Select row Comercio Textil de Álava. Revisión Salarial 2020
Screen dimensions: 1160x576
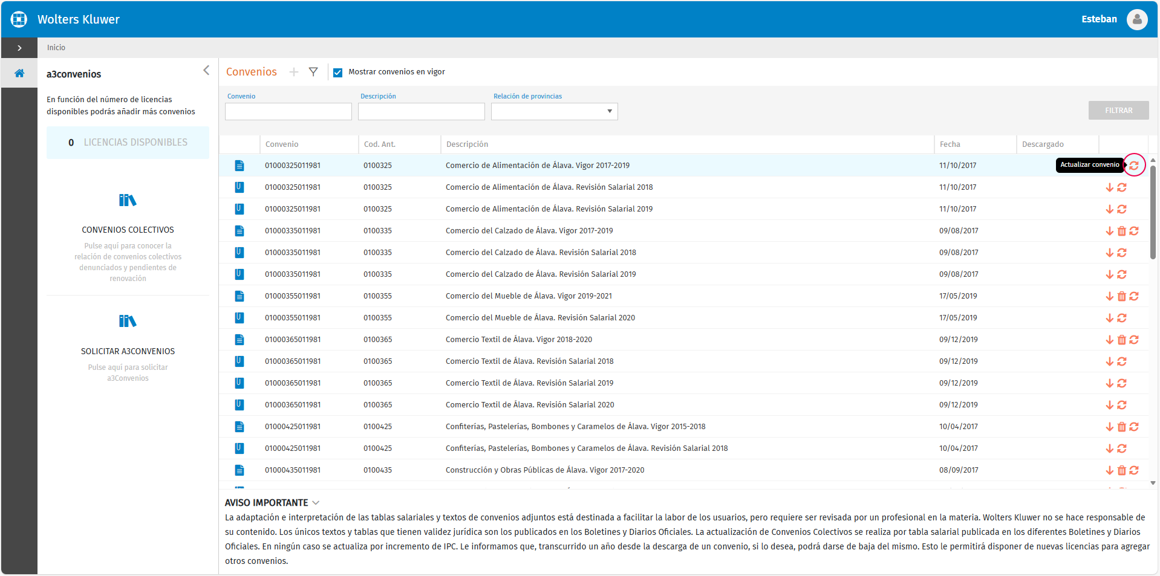[x=683, y=405]
